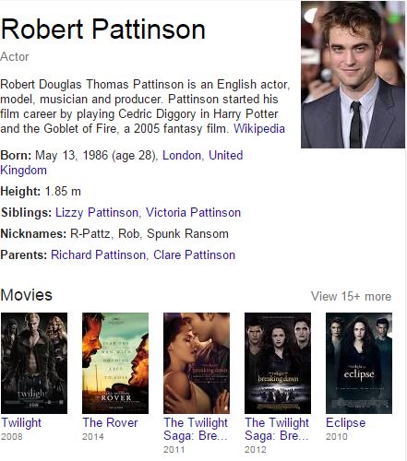Open The Rover title link

pyautogui.click(x=110, y=422)
